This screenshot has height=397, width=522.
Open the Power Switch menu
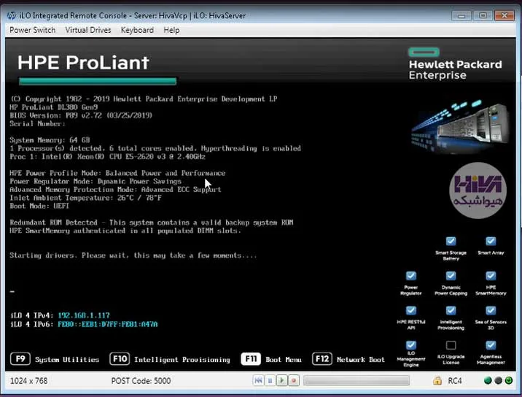click(32, 30)
